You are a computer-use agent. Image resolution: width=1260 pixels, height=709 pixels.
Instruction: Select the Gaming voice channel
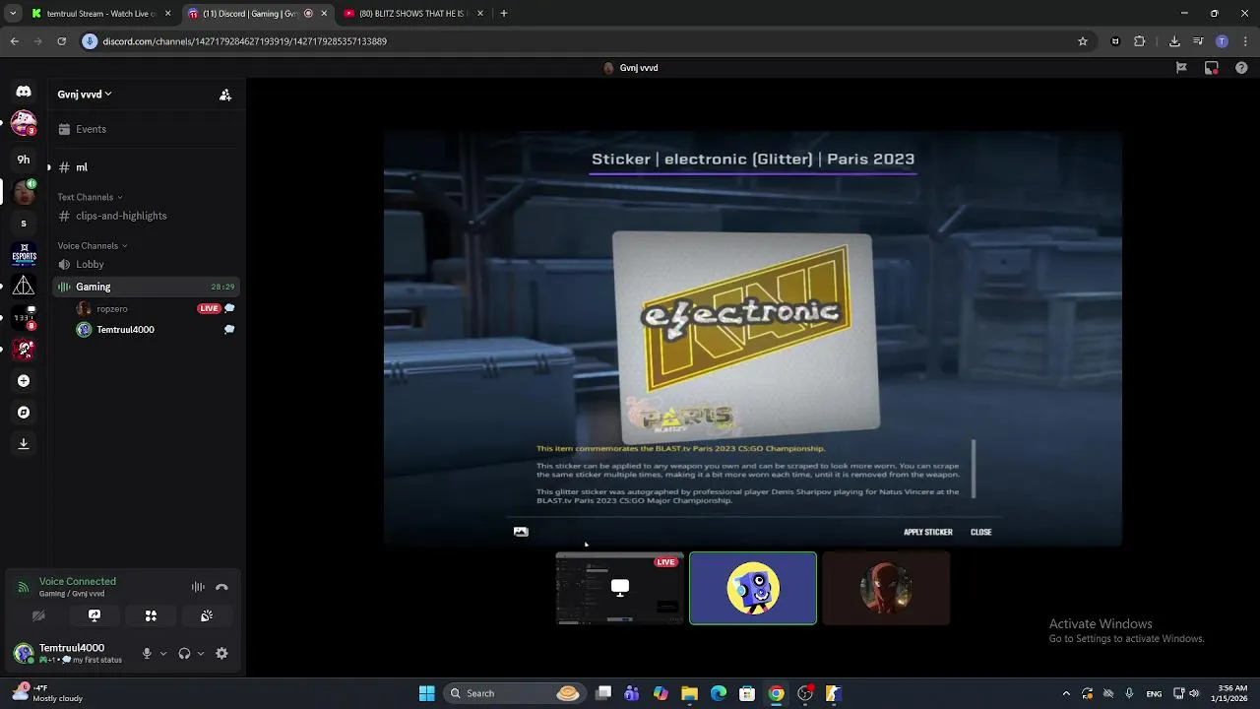tap(148, 287)
